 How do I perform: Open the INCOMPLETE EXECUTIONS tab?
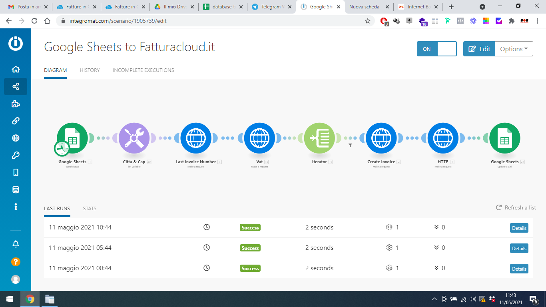[143, 70]
